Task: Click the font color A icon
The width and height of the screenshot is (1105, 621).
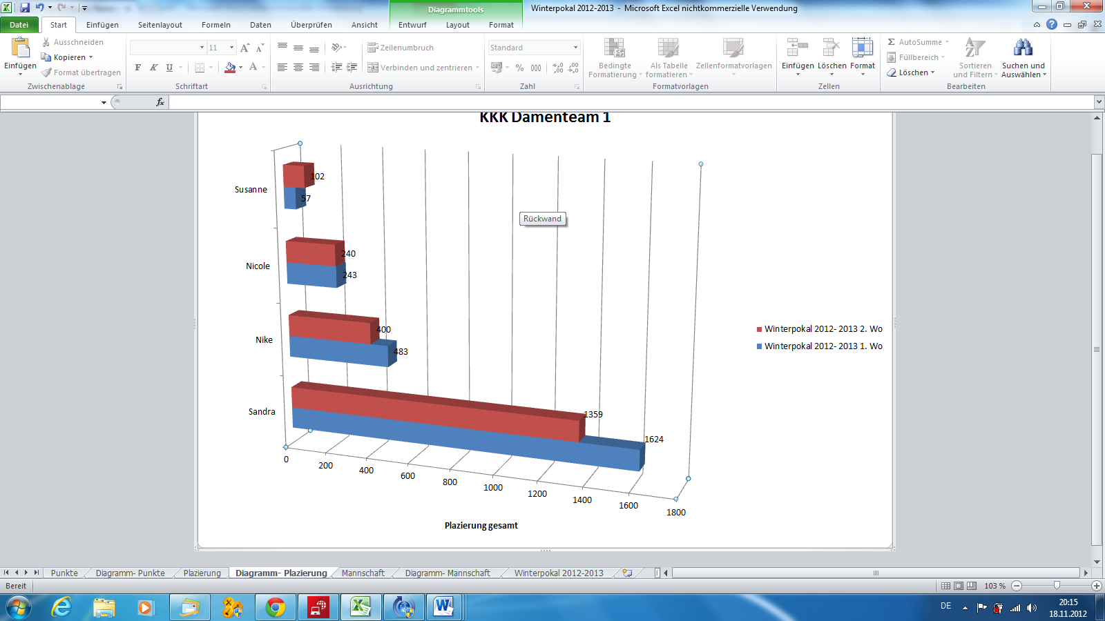Action: (253, 68)
